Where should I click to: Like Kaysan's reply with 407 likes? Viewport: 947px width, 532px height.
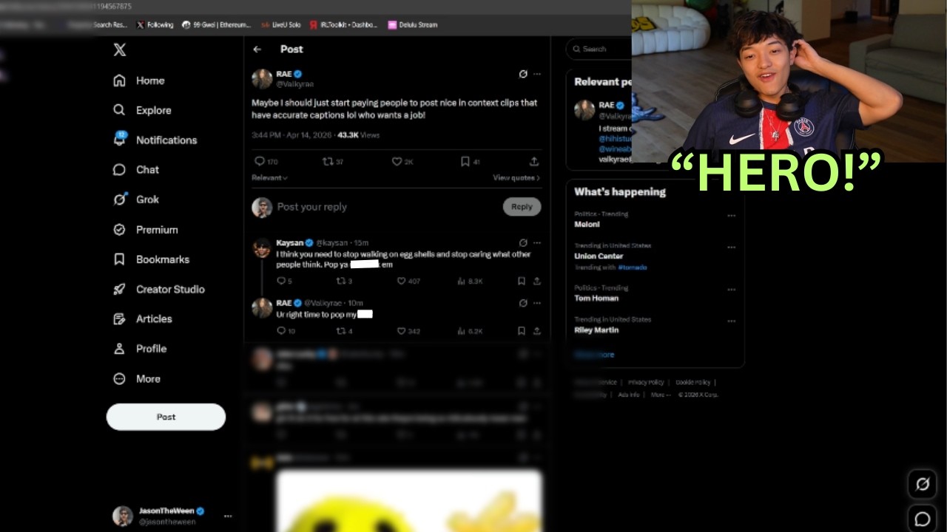[x=401, y=281]
